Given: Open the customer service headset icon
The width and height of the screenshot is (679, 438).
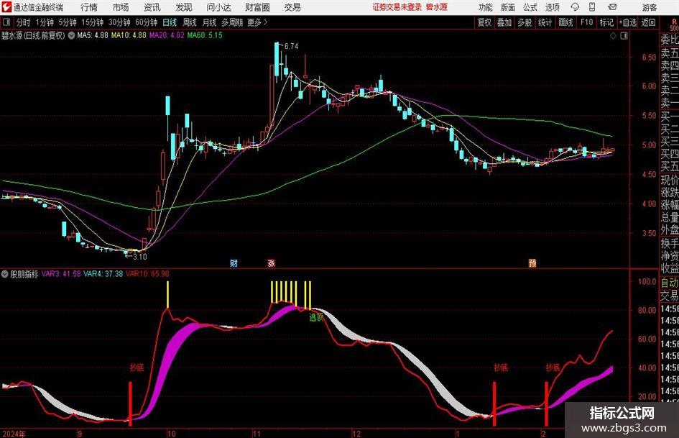Looking at the screenshot, I should 575,7.
